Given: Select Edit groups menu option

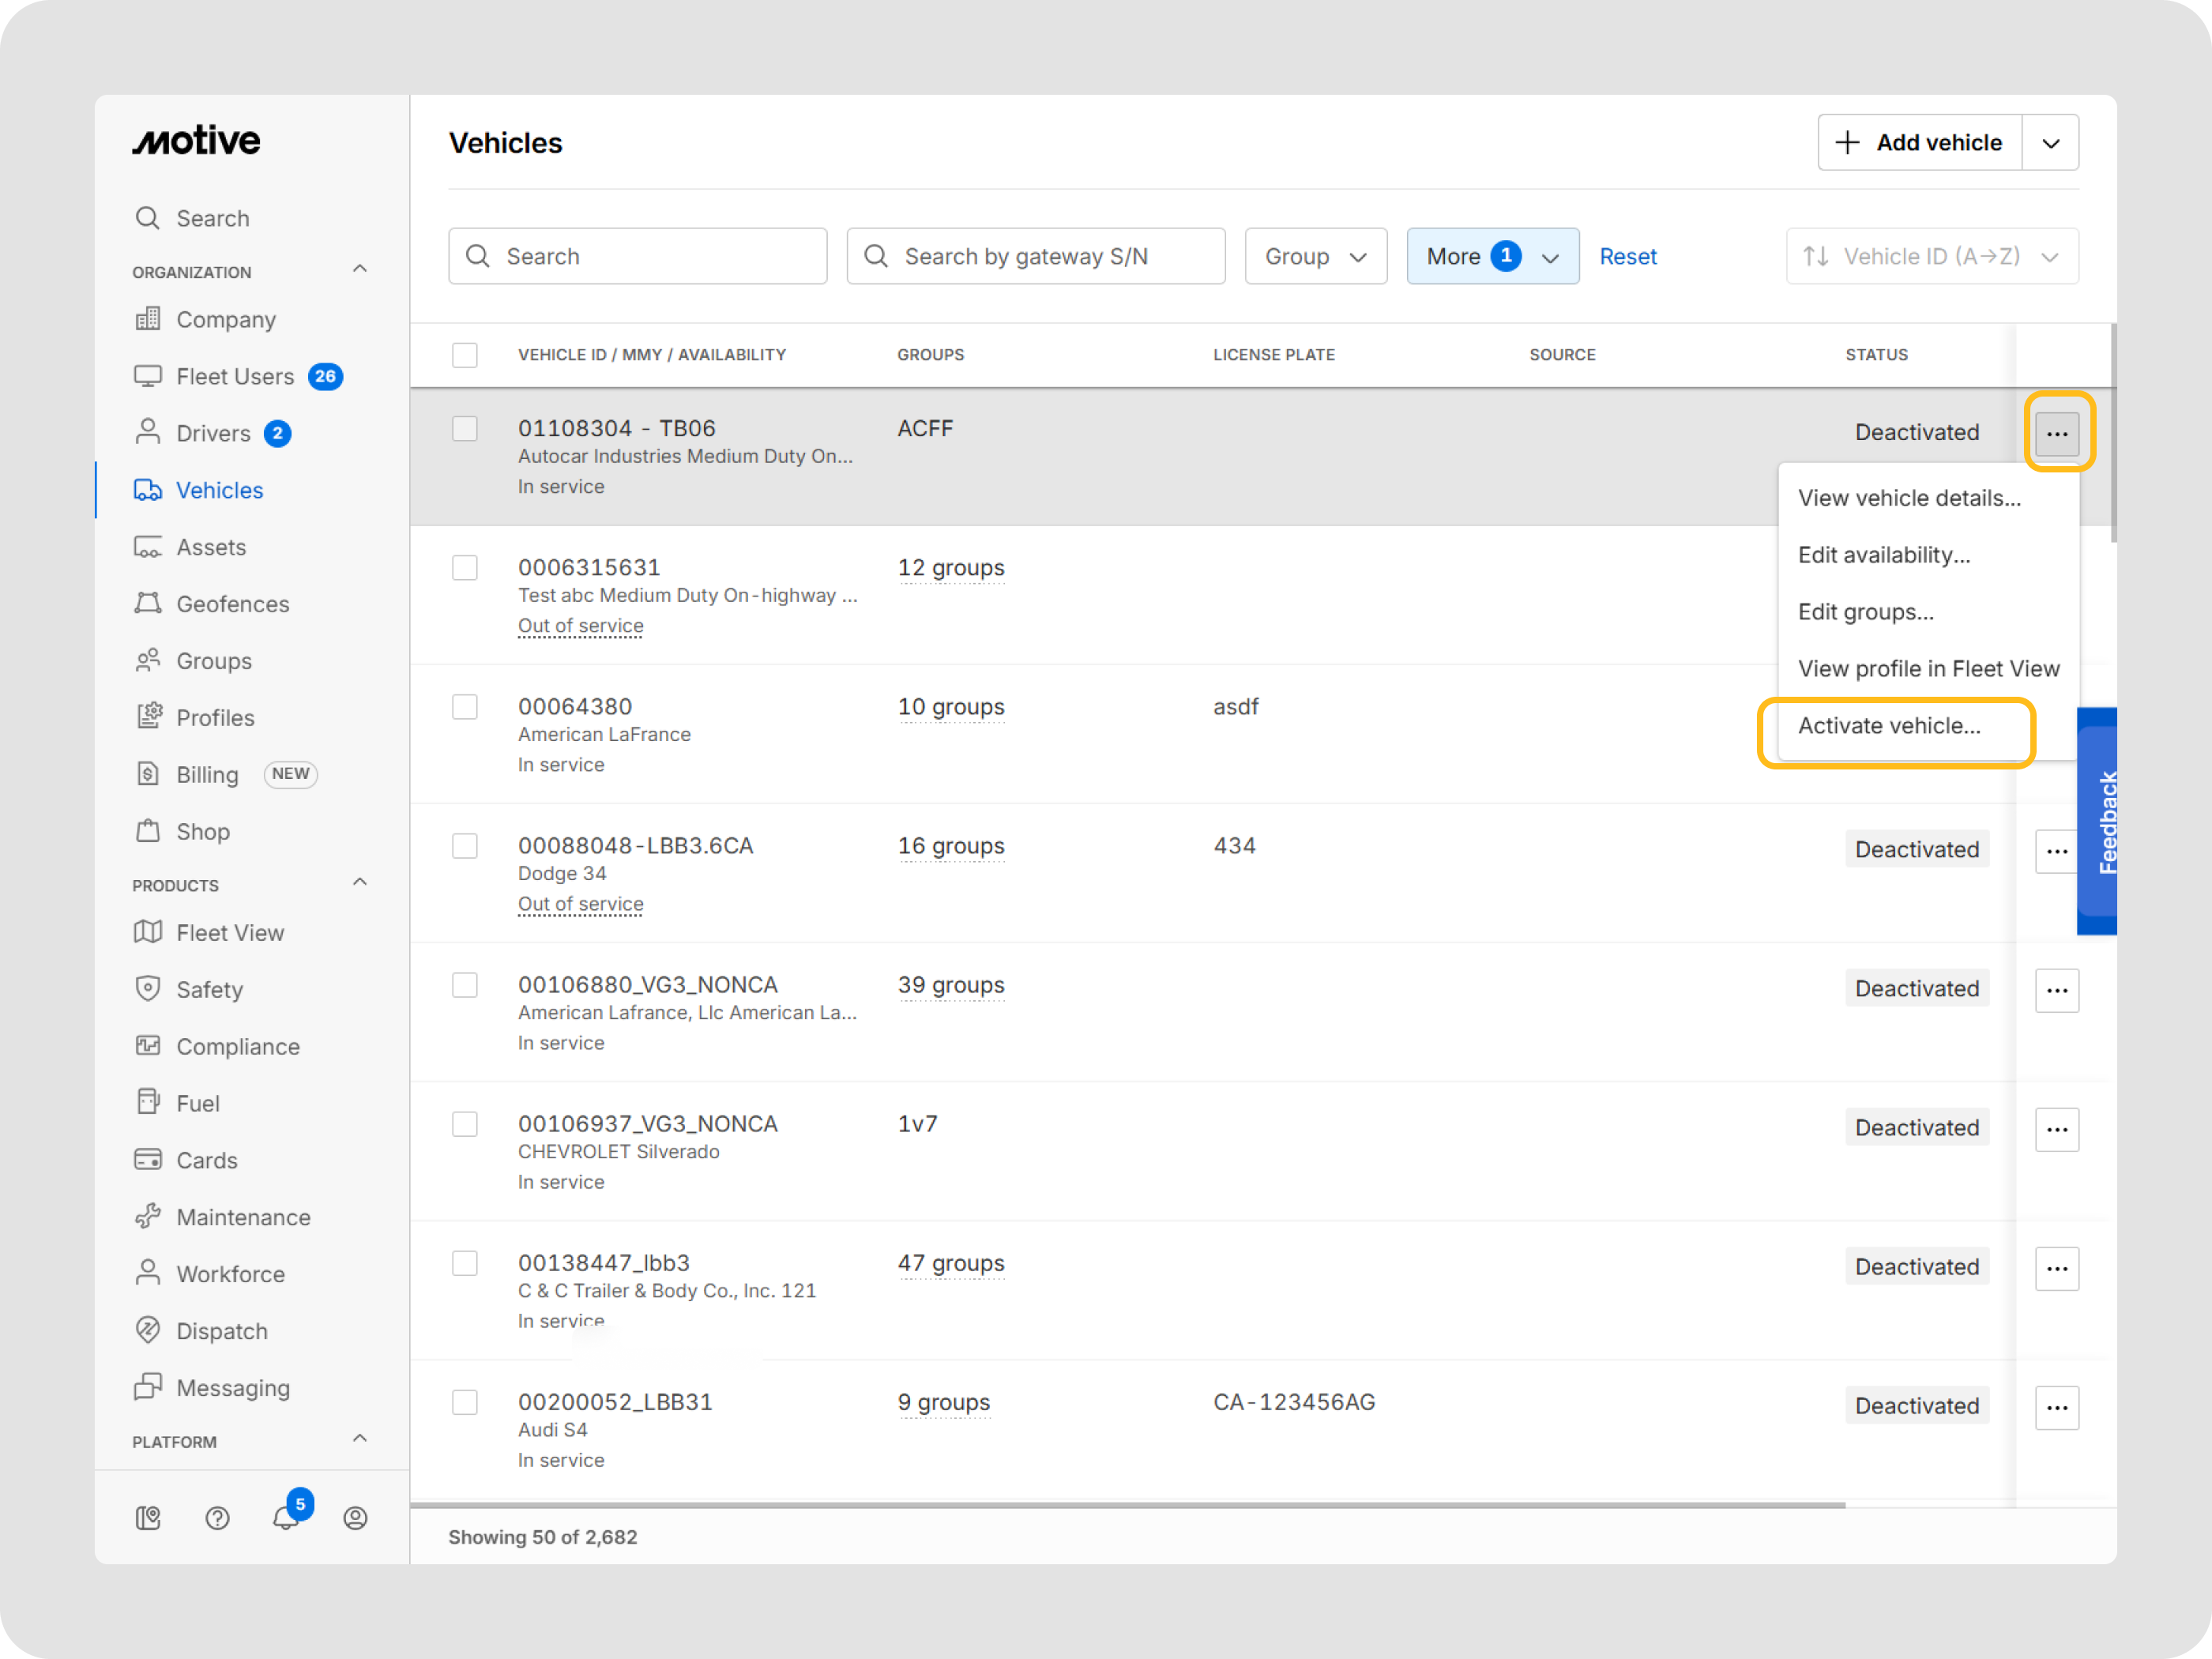Looking at the screenshot, I should click(1865, 612).
